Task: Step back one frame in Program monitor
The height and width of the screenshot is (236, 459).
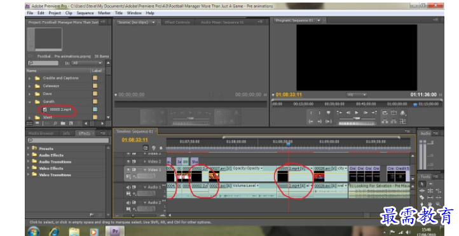Action: point(348,113)
